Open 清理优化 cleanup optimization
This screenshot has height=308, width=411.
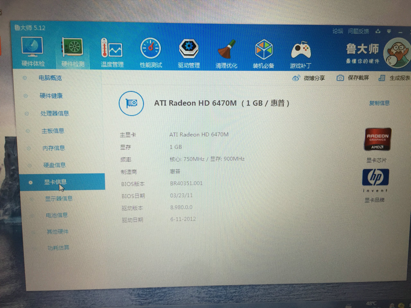coord(226,54)
